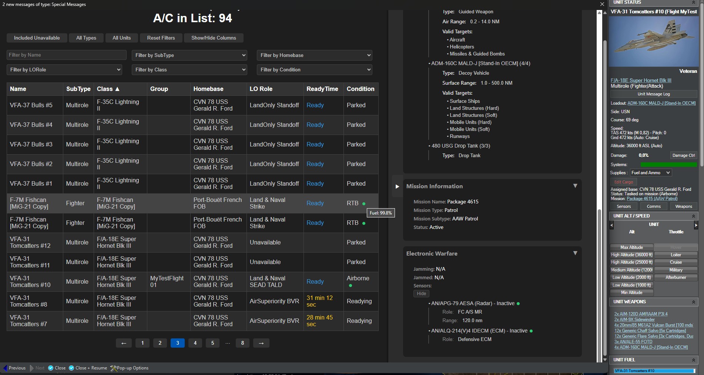Viewport: 704px width, 375px height.
Task: Select page 5 in the pagination
Action: point(212,343)
